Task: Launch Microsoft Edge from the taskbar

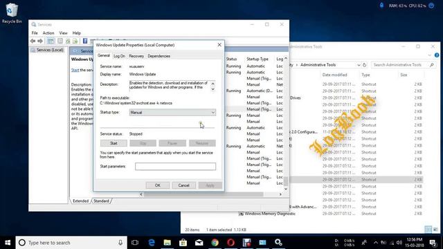Action: point(152,243)
